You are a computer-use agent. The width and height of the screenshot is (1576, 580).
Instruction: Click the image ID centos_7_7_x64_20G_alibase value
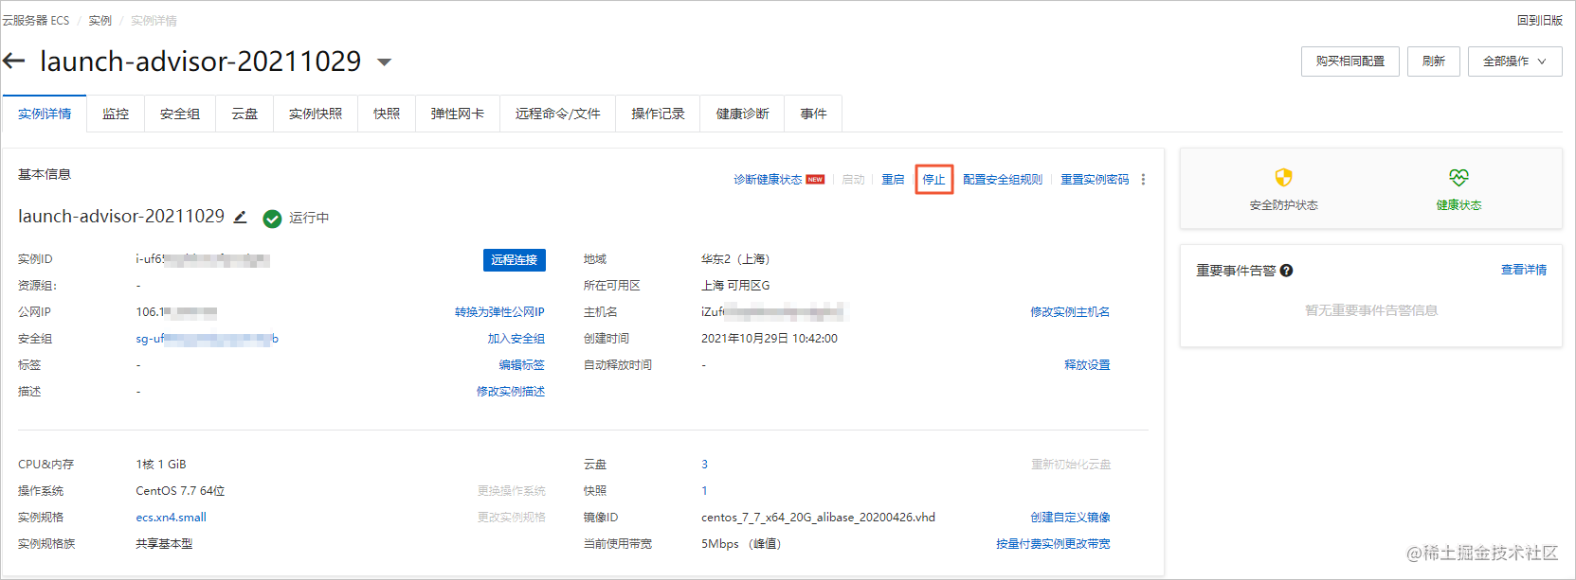(818, 518)
